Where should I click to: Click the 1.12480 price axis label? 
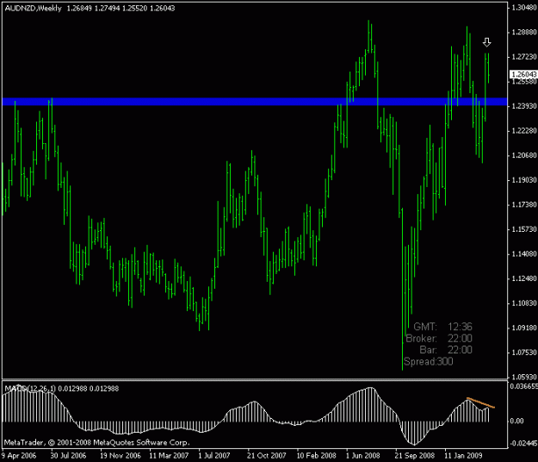pos(524,278)
